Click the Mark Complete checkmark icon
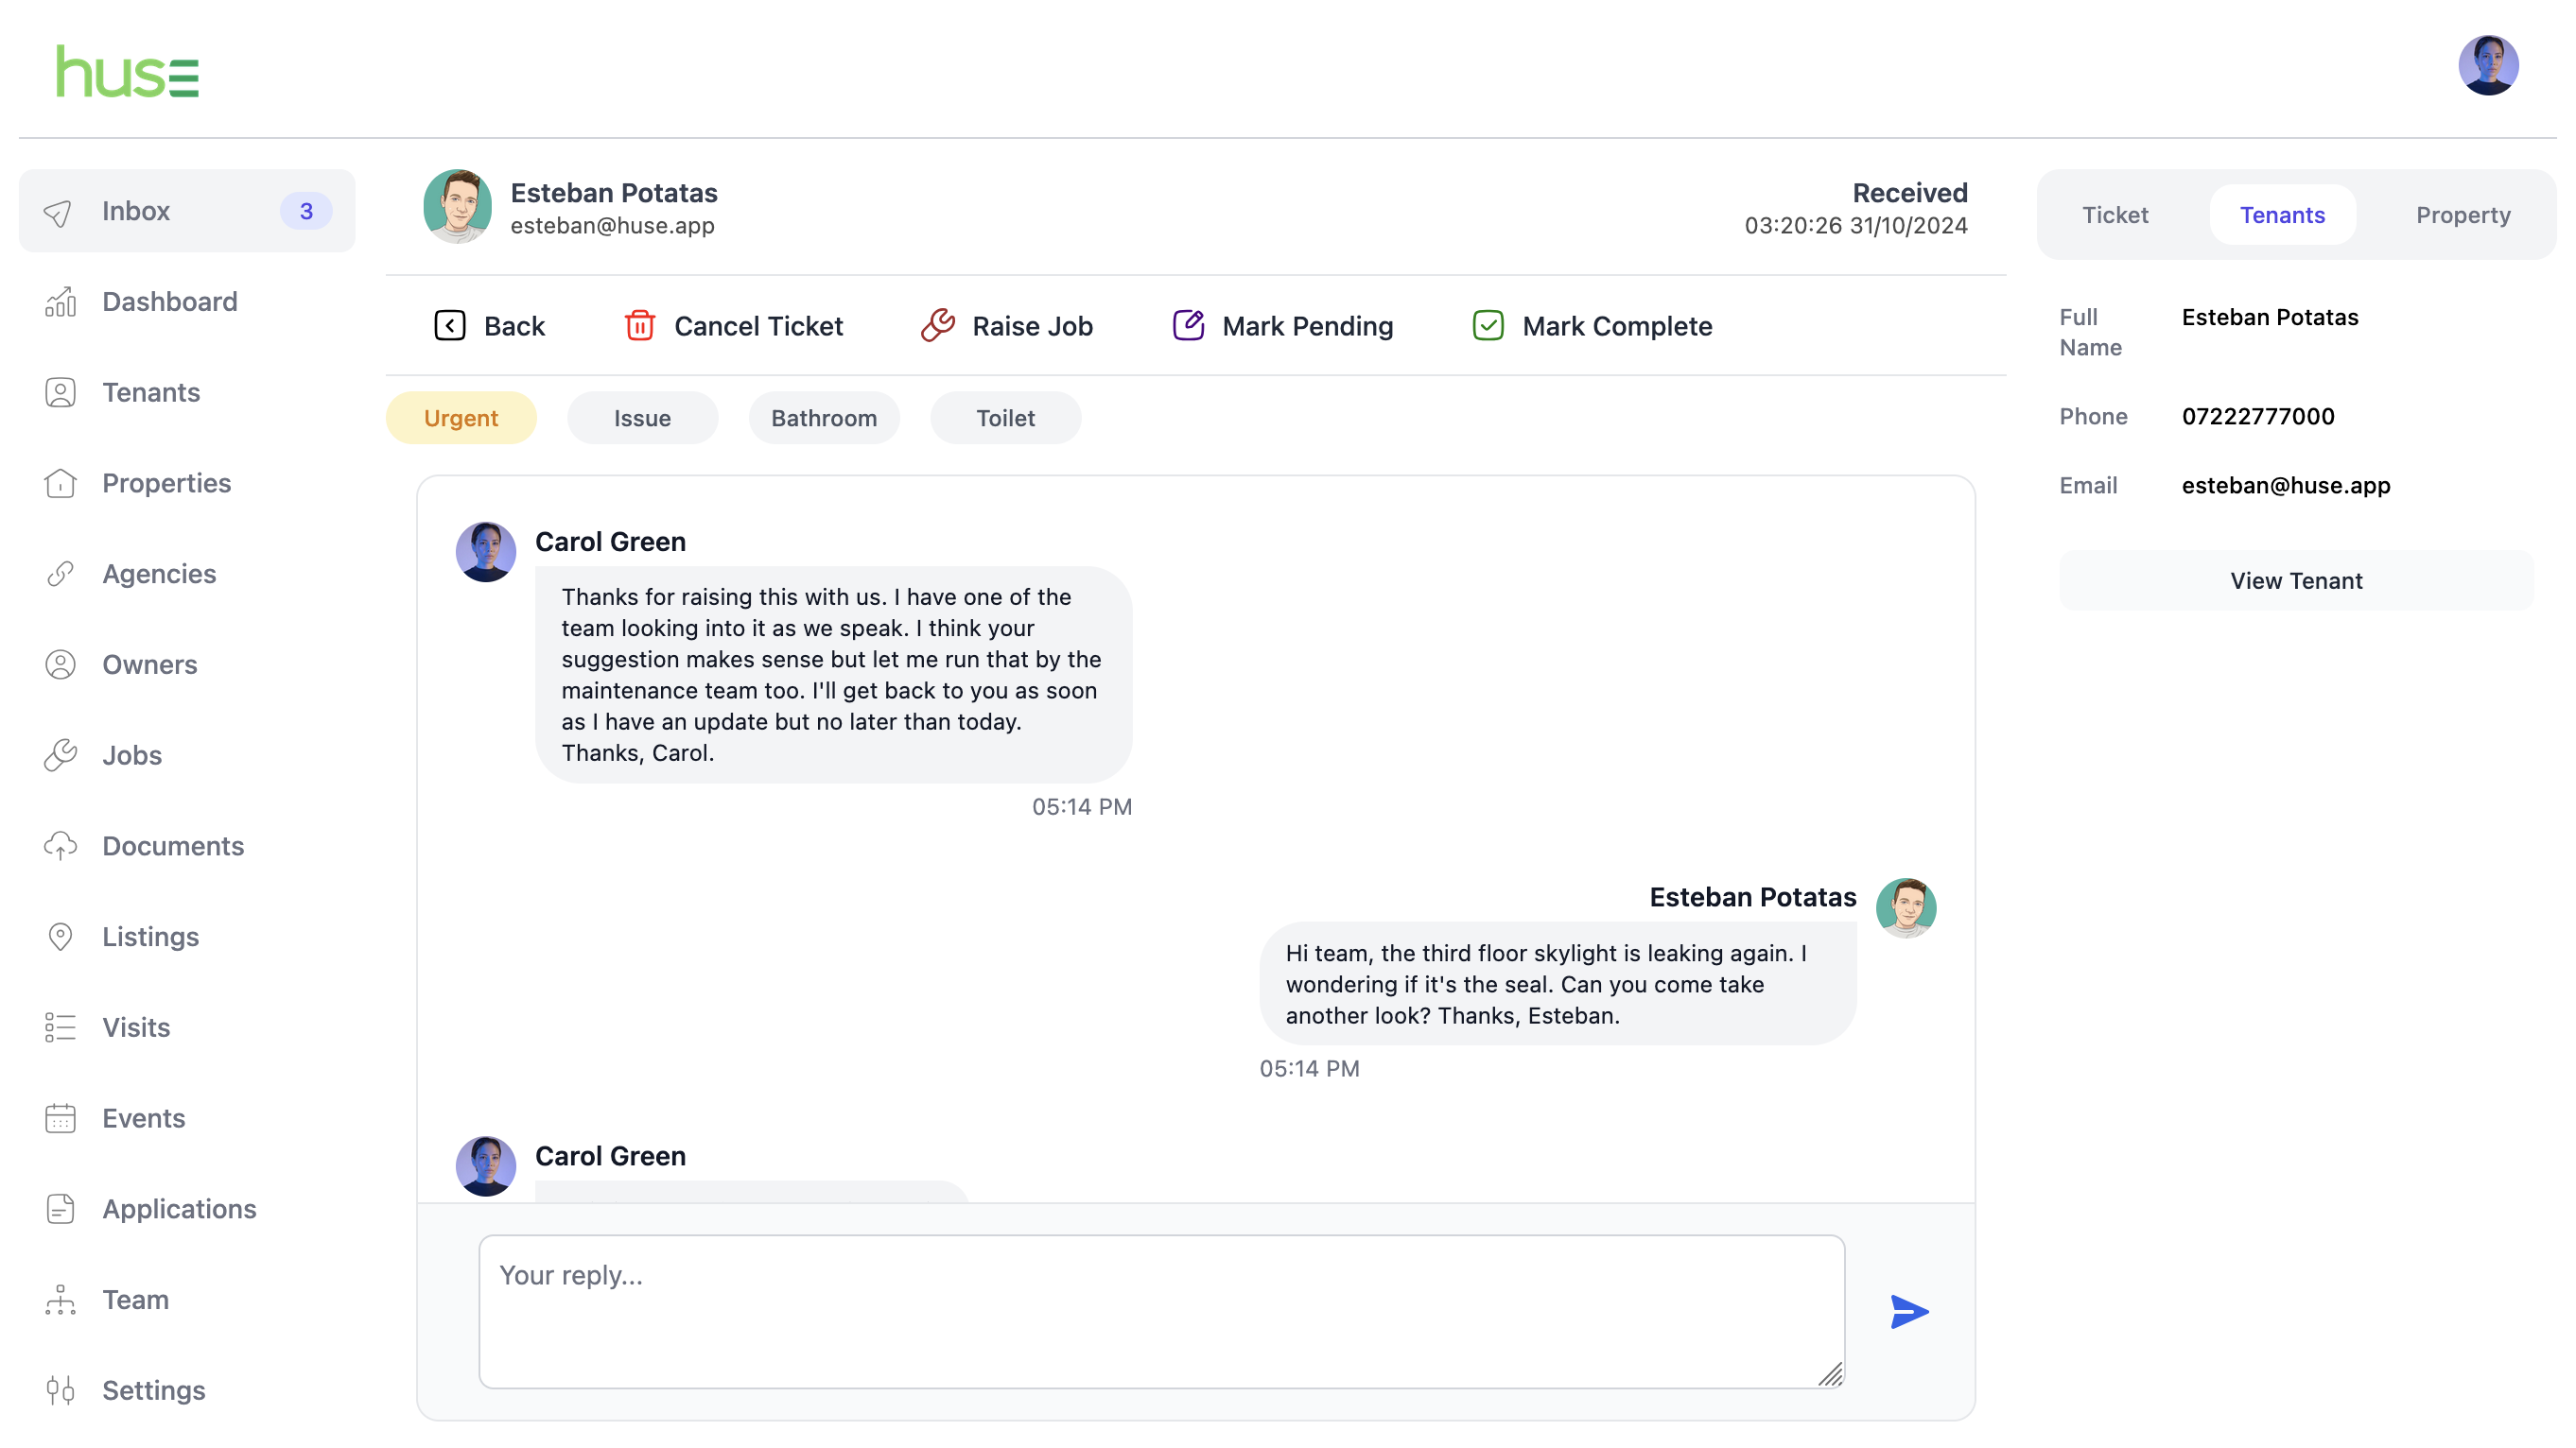The width and height of the screenshot is (2576, 1448). pyautogui.click(x=1488, y=326)
